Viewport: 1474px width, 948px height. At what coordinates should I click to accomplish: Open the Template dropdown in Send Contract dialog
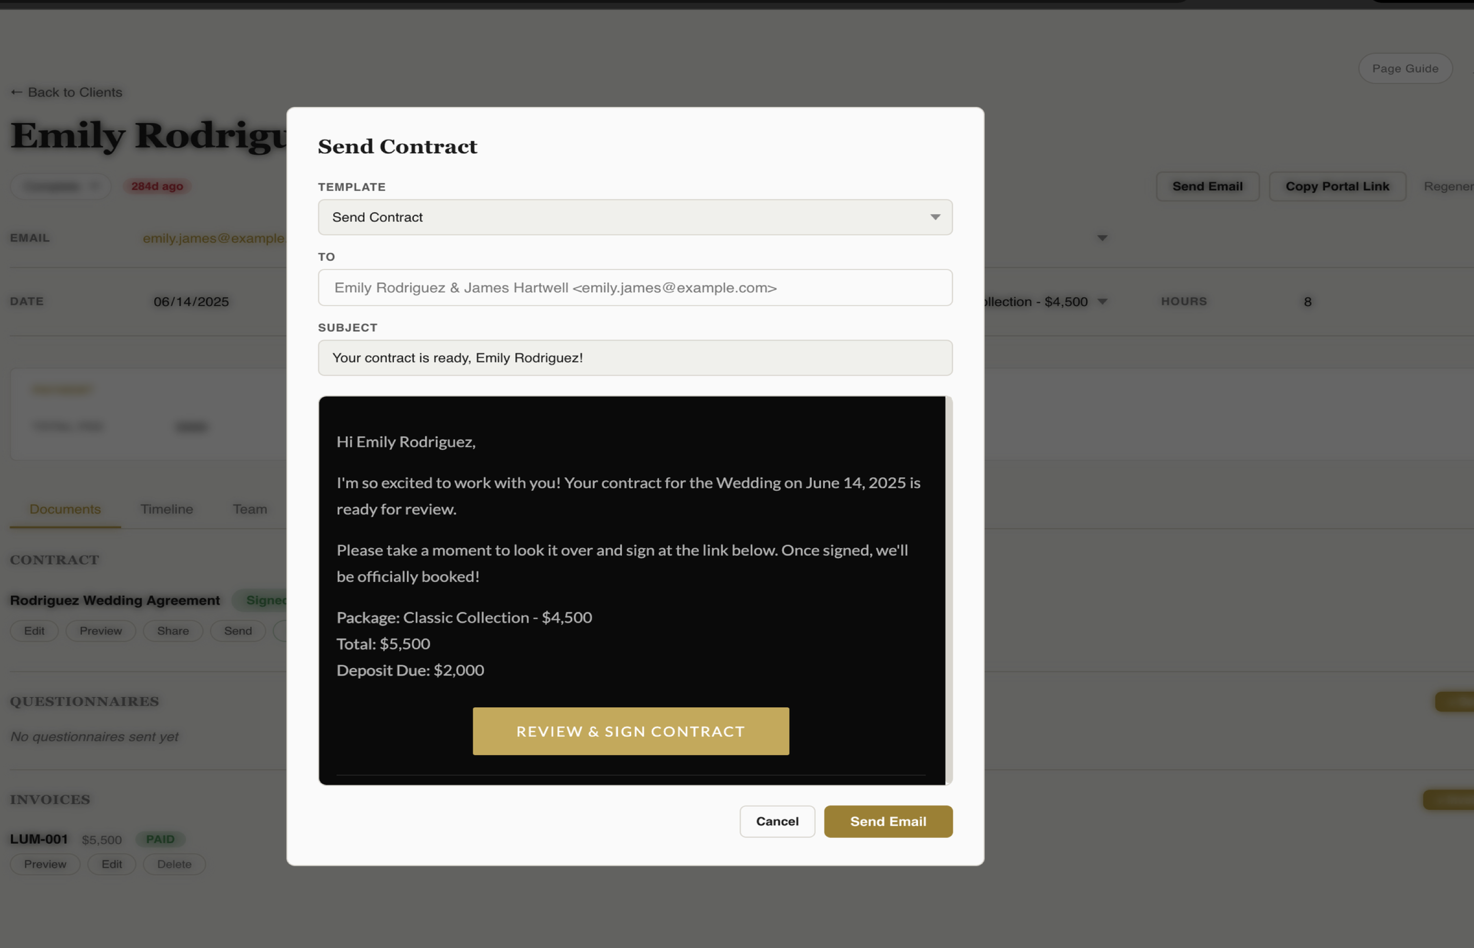tap(634, 216)
